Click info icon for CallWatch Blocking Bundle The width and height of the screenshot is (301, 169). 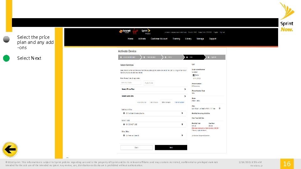point(124,113)
